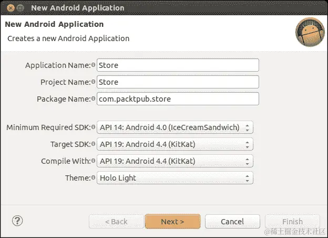This screenshot has height=238, width=328.
Task: Click the Finish button
Action: click(x=292, y=222)
